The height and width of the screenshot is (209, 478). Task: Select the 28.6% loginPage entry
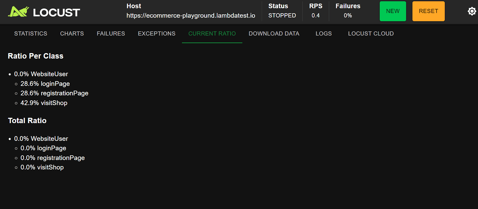tap(45, 84)
